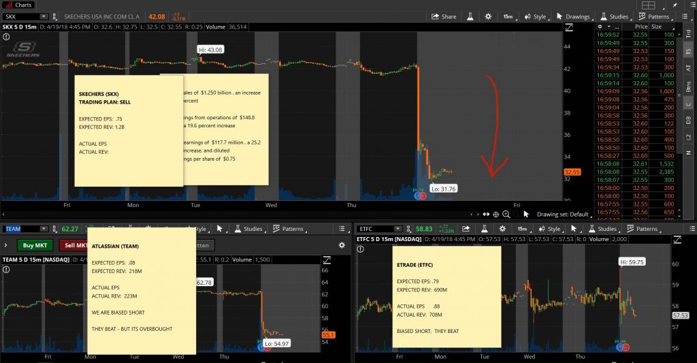697x363 pixels.
Task: Click the SKX symbol input field
Action: coord(21,16)
